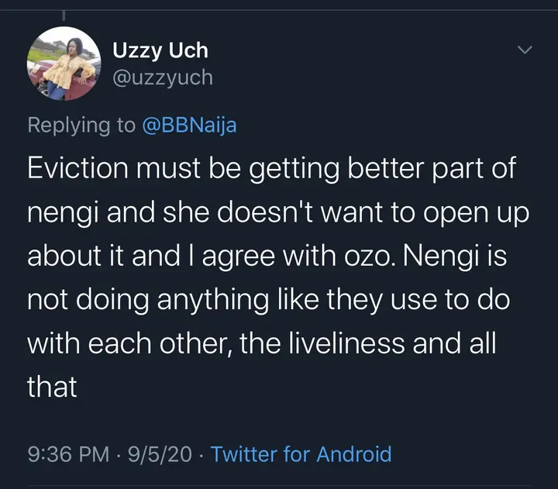Click the final word 'that' of the tweet
Image resolution: width=558 pixels, height=489 pixels.
(52, 387)
